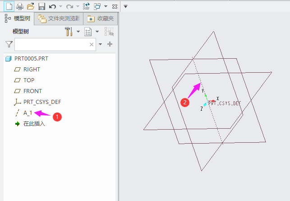The image size is (290, 201).
Task: Switch to the 收藏夹 tab
Action: tap(101, 19)
